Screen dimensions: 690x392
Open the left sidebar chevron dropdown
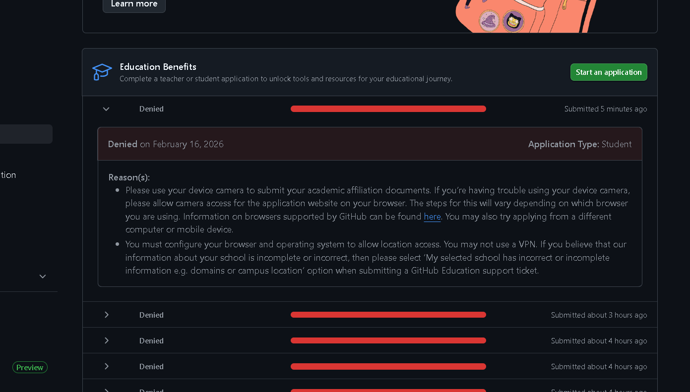tap(43, 277)
